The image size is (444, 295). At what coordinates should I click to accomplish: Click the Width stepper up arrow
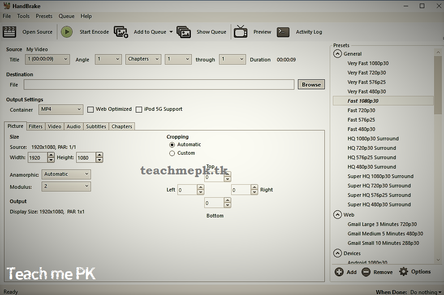click(x=51, y=155)
